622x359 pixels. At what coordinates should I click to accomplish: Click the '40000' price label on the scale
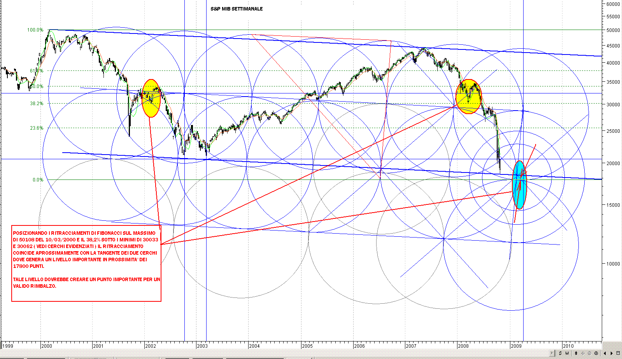(x=613, y=63)
